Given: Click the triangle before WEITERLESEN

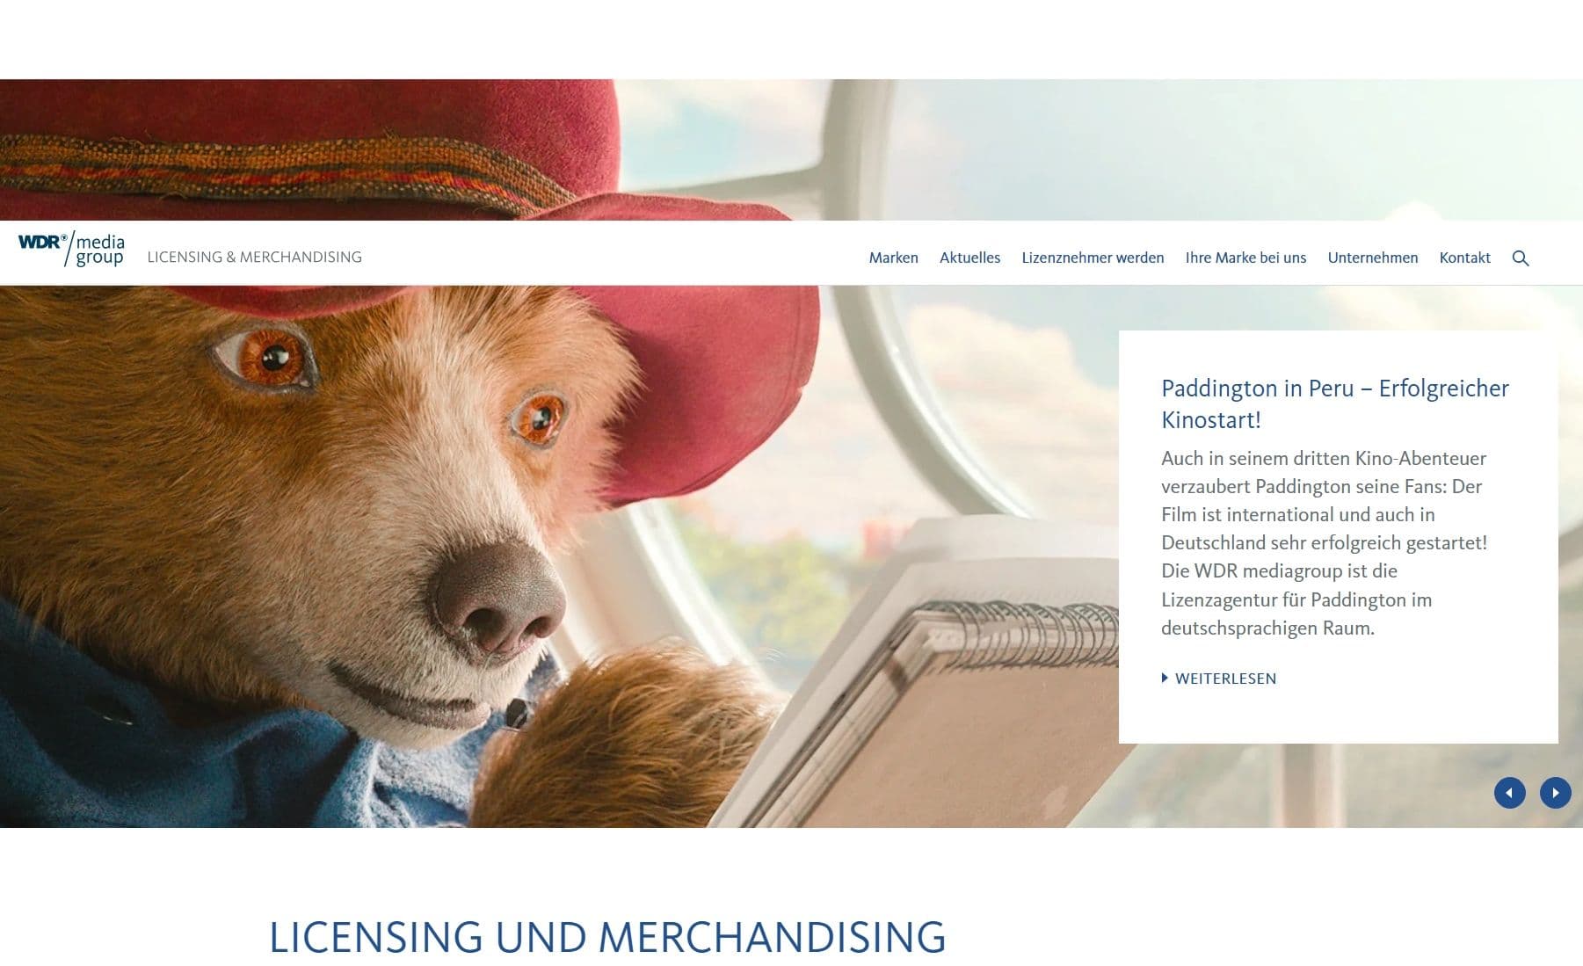Looking at the screenshot, I should click(x=1165, y=678).
